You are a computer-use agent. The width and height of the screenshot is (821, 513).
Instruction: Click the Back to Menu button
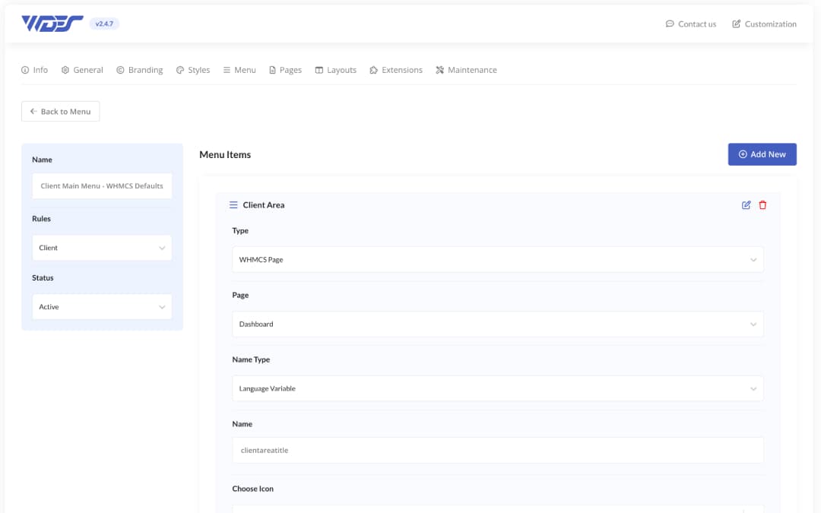pyautogui.click(x=61, y=112)
